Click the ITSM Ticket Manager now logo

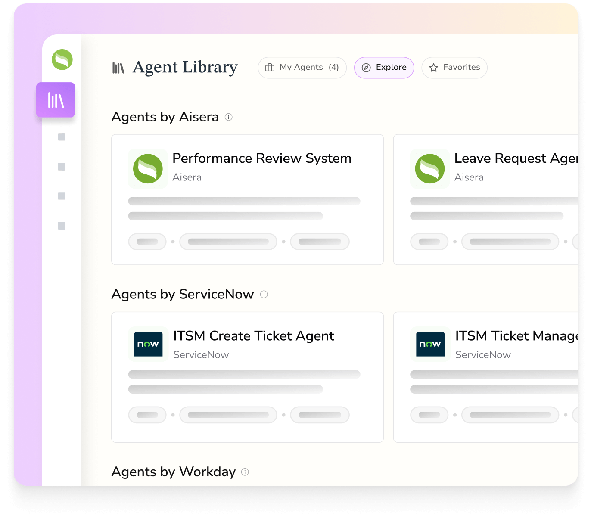click(430, 344)
